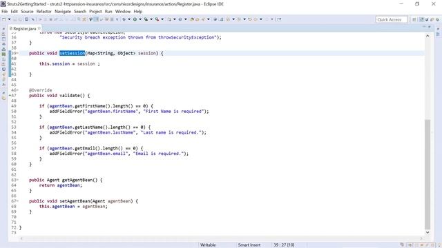Screen dimensions: 442x248
Task: Click the green Run toolbar icon
Action: coord(135,19)
